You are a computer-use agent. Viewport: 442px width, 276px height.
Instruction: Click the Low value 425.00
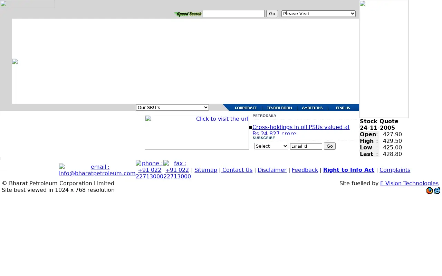coord(392,148)
